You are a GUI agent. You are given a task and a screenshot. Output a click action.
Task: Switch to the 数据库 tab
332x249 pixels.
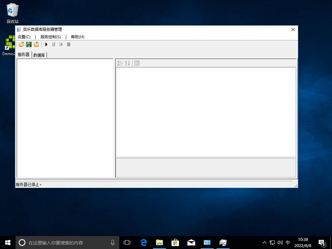coord(39,55)
